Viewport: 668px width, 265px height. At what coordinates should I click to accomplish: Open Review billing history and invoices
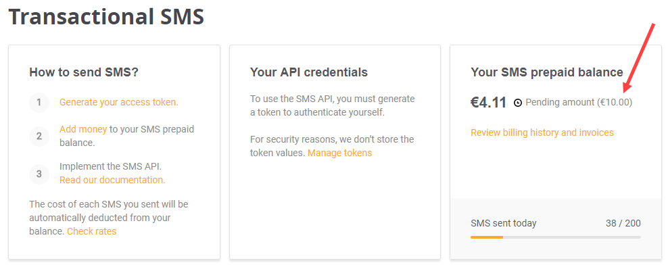coord(542,132)
